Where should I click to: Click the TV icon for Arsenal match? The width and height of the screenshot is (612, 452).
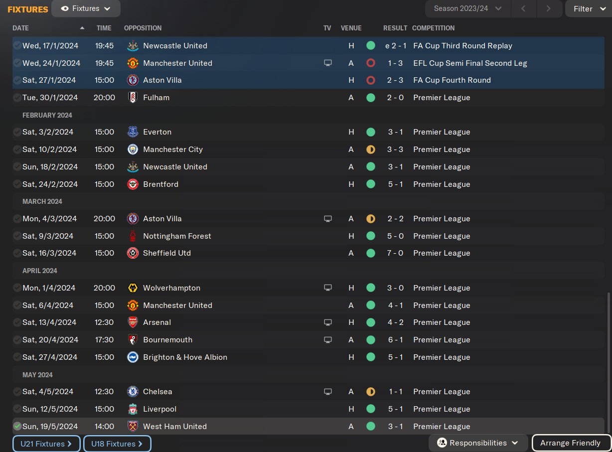coord(327,322)
